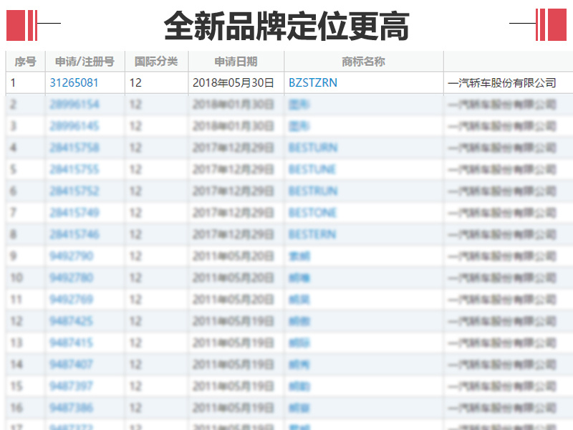Screen dimensions: 573x430
Task: Click the title 全新品牌定位更高
Action: [286, 26]
